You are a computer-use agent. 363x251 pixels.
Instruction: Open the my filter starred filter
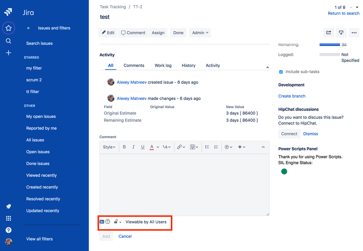34,68
